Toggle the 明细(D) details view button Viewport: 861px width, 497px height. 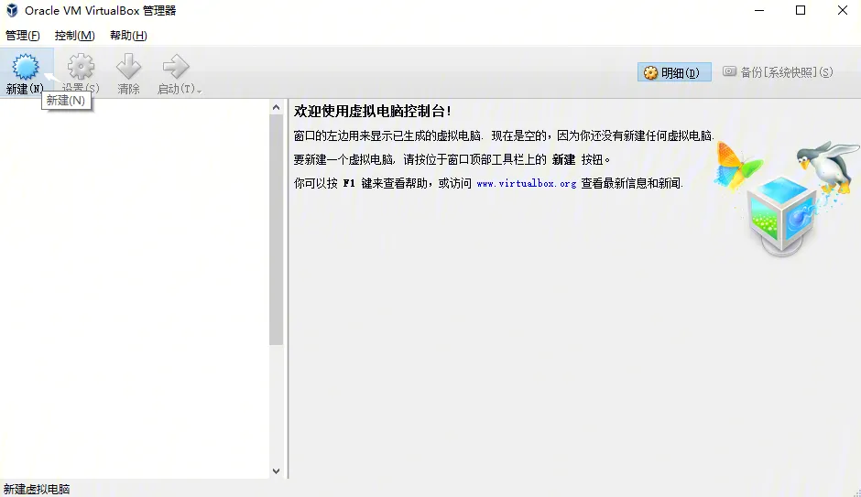click(x=674, y=72)
